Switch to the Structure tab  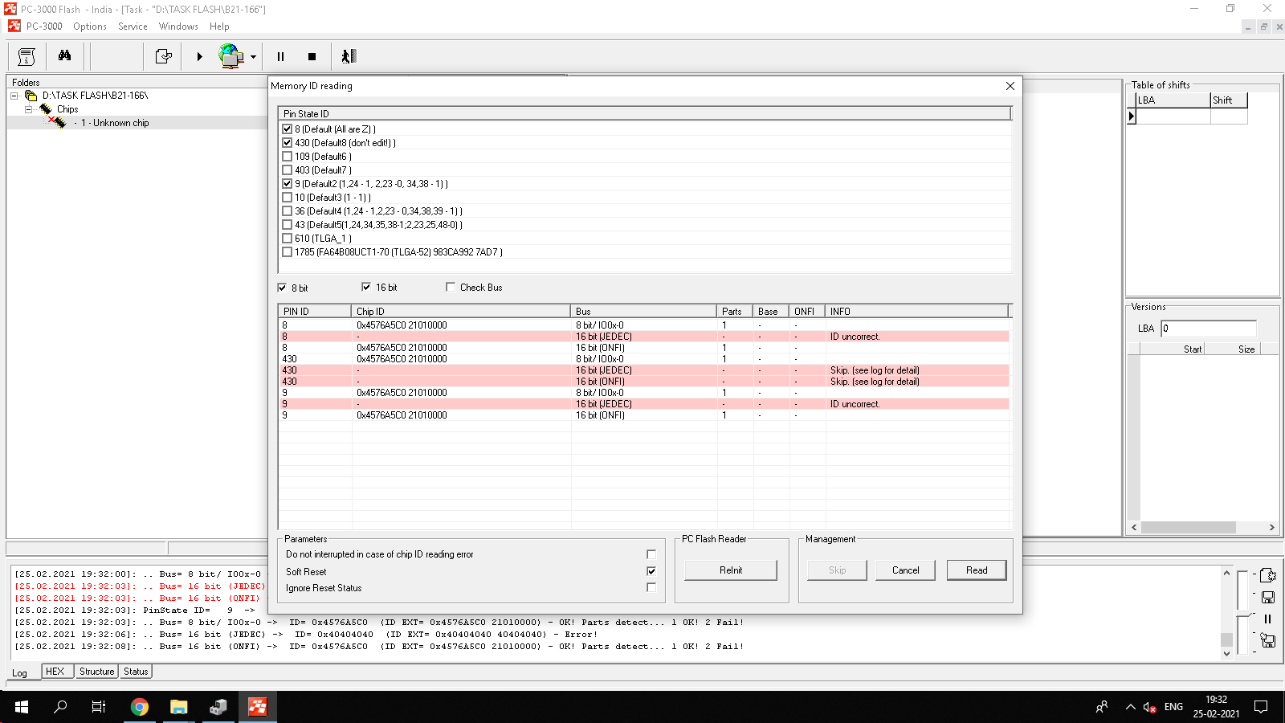pyautogui.click(x=96, y=672)
